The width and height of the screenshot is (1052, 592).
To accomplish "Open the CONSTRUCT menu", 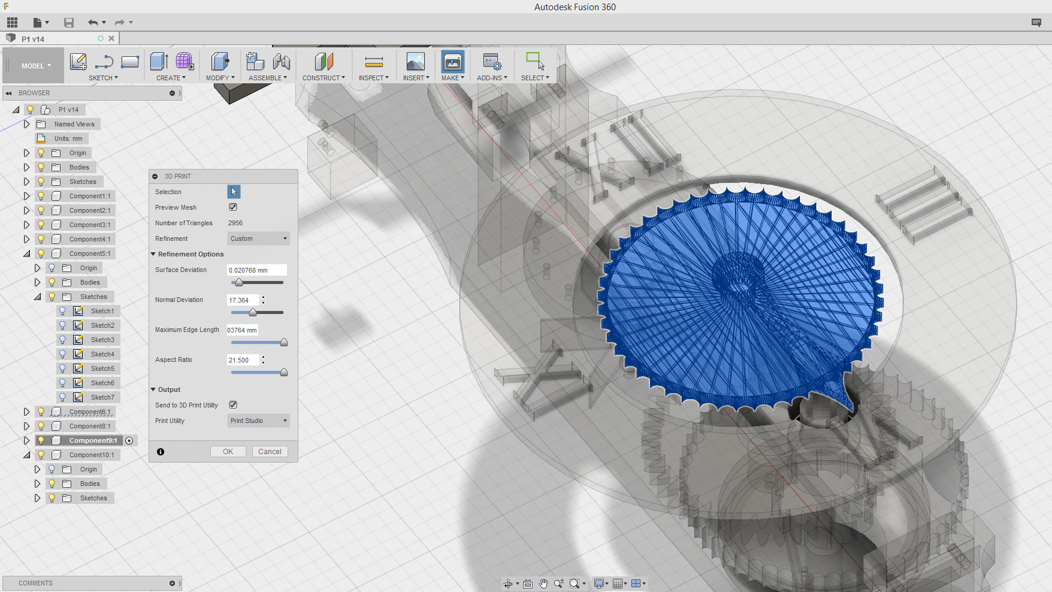I will 324,78.
